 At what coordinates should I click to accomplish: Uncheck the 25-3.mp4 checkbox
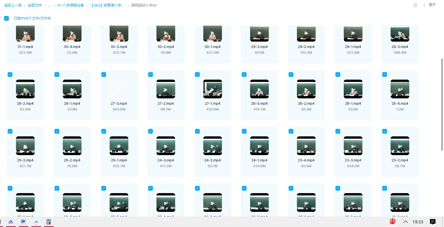click(10, 131)
